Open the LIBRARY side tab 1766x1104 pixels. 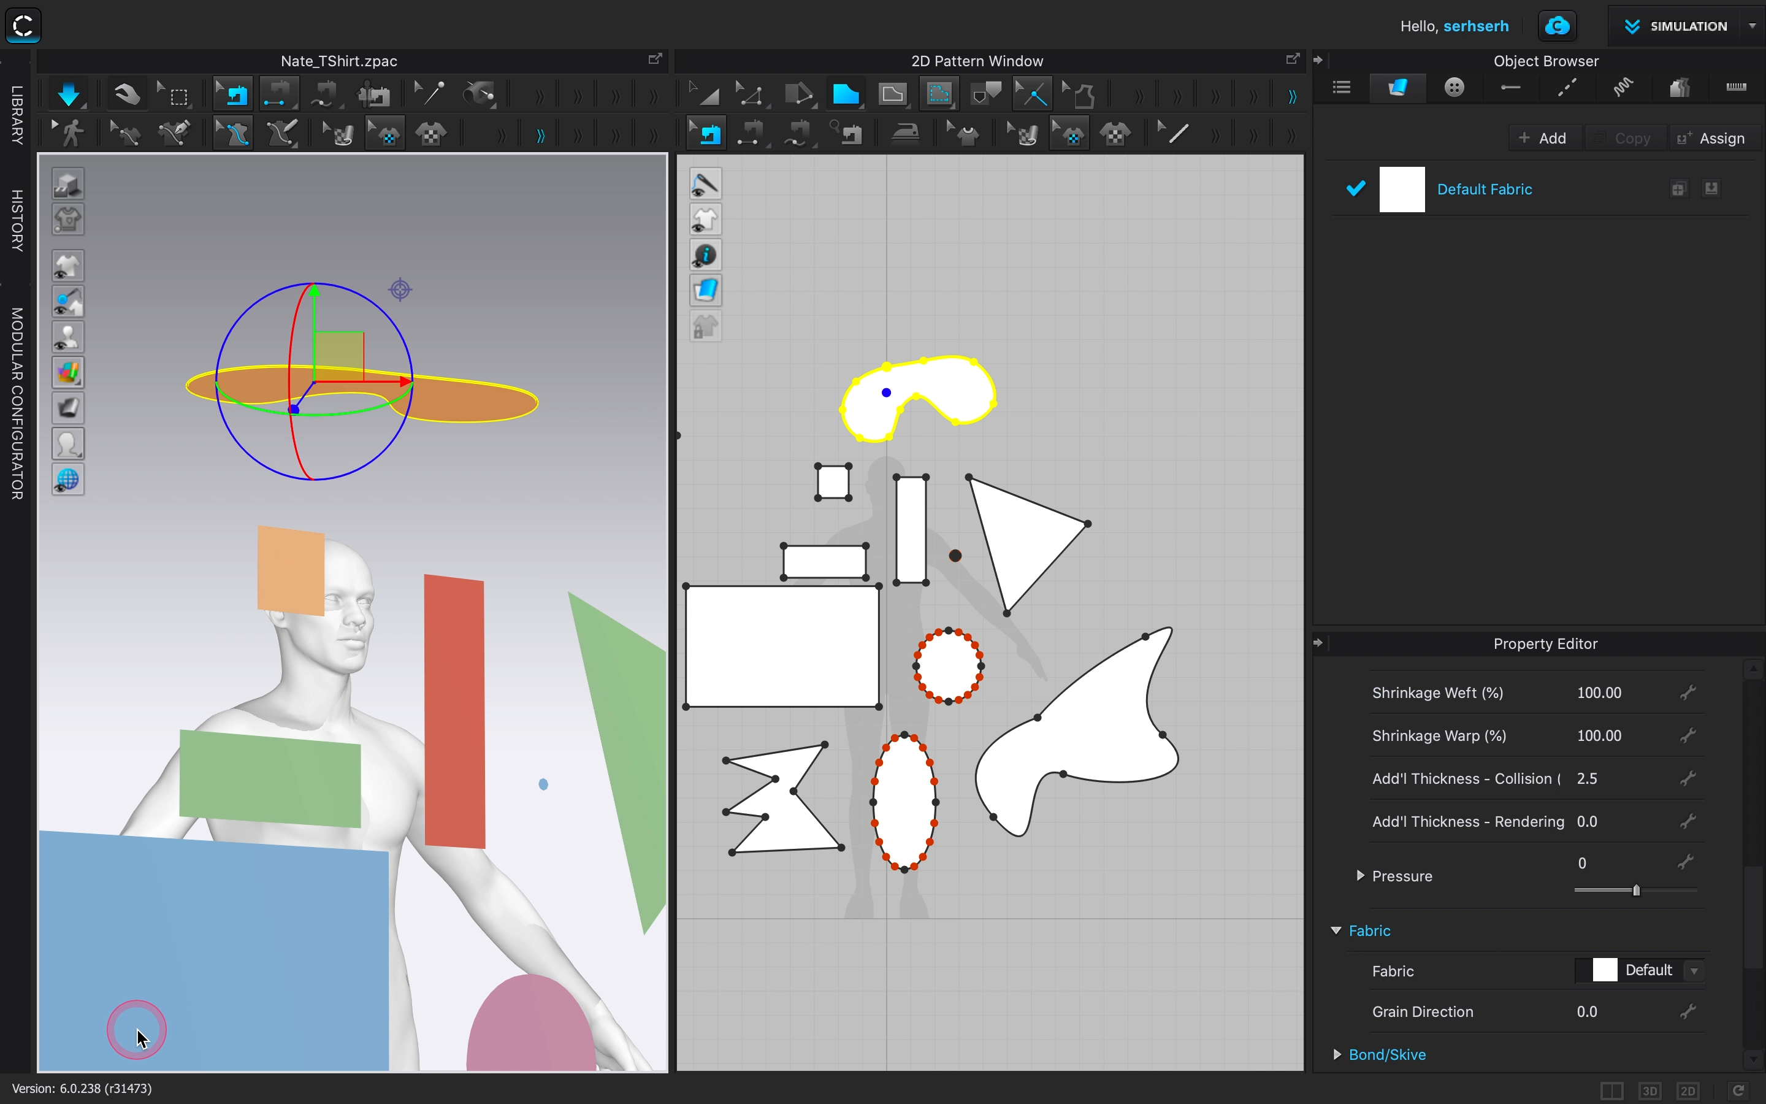click(x=17, y=115)
